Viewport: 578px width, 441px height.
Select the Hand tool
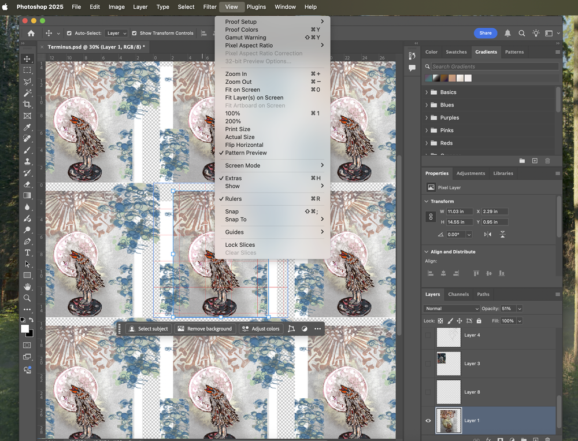[x=27, y=287]
